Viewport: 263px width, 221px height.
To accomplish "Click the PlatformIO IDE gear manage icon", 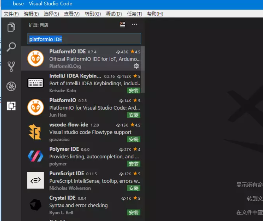I will [x=136, y=66].
